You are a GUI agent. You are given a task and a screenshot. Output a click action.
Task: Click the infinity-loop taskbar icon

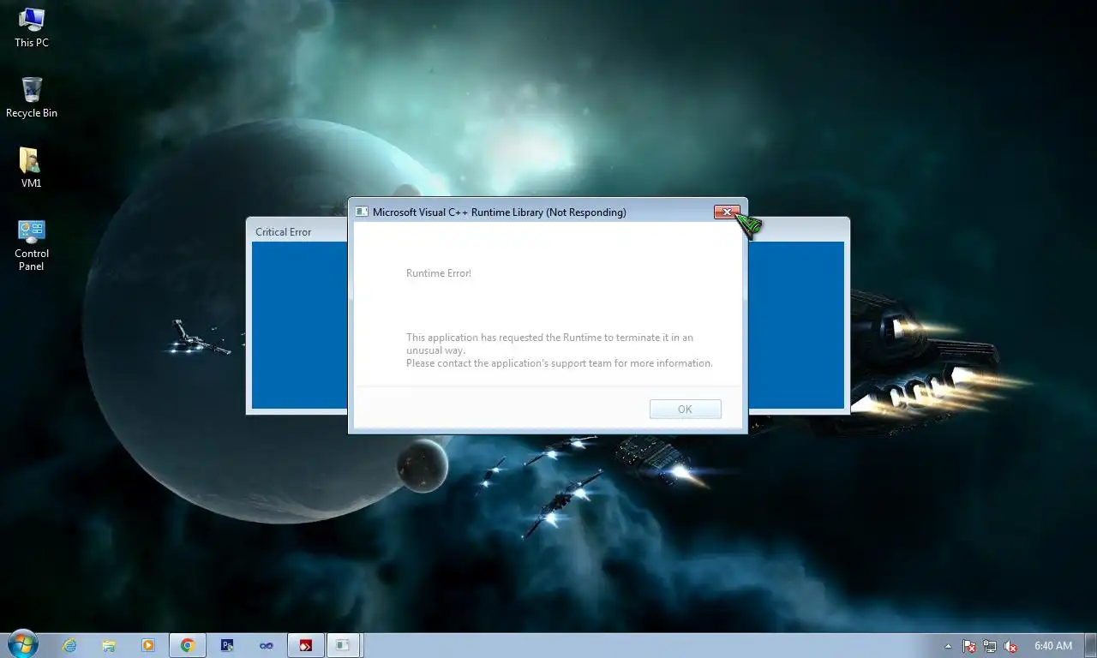[267, 645]
